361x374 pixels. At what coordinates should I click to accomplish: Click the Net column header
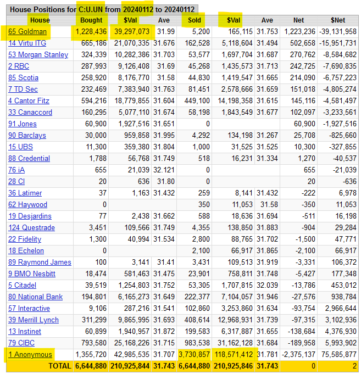point(298,20)
